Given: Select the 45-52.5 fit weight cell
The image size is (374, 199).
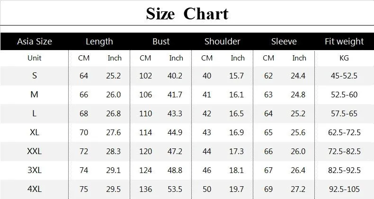Looking at the screenshot, I should tap(344, 76).
